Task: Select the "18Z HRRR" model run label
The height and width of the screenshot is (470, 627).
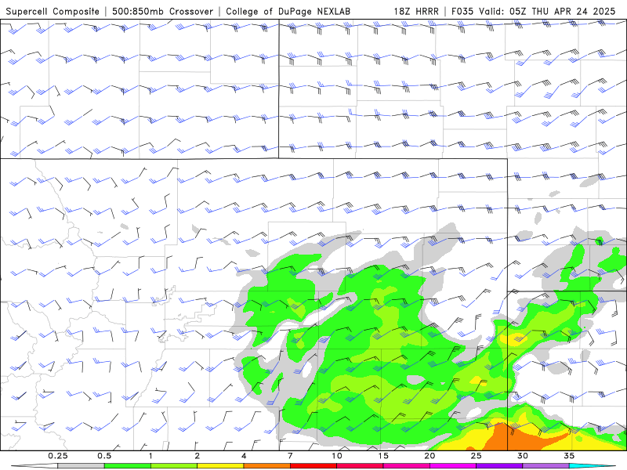Action: pyautogui.click(x=416, y=11)
